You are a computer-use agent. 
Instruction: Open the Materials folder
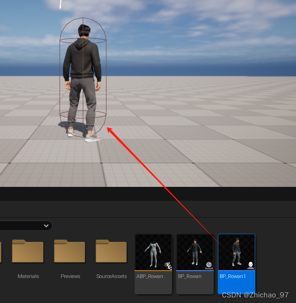28,251
